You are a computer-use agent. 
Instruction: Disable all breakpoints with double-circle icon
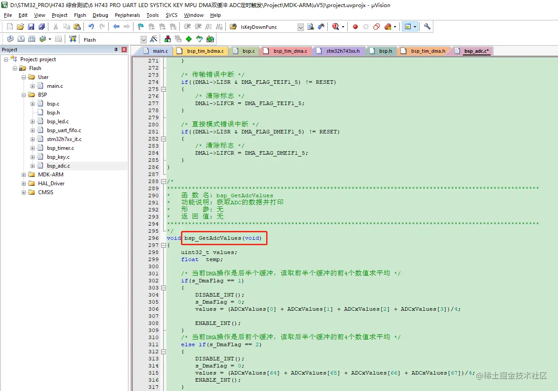[377, 27]
